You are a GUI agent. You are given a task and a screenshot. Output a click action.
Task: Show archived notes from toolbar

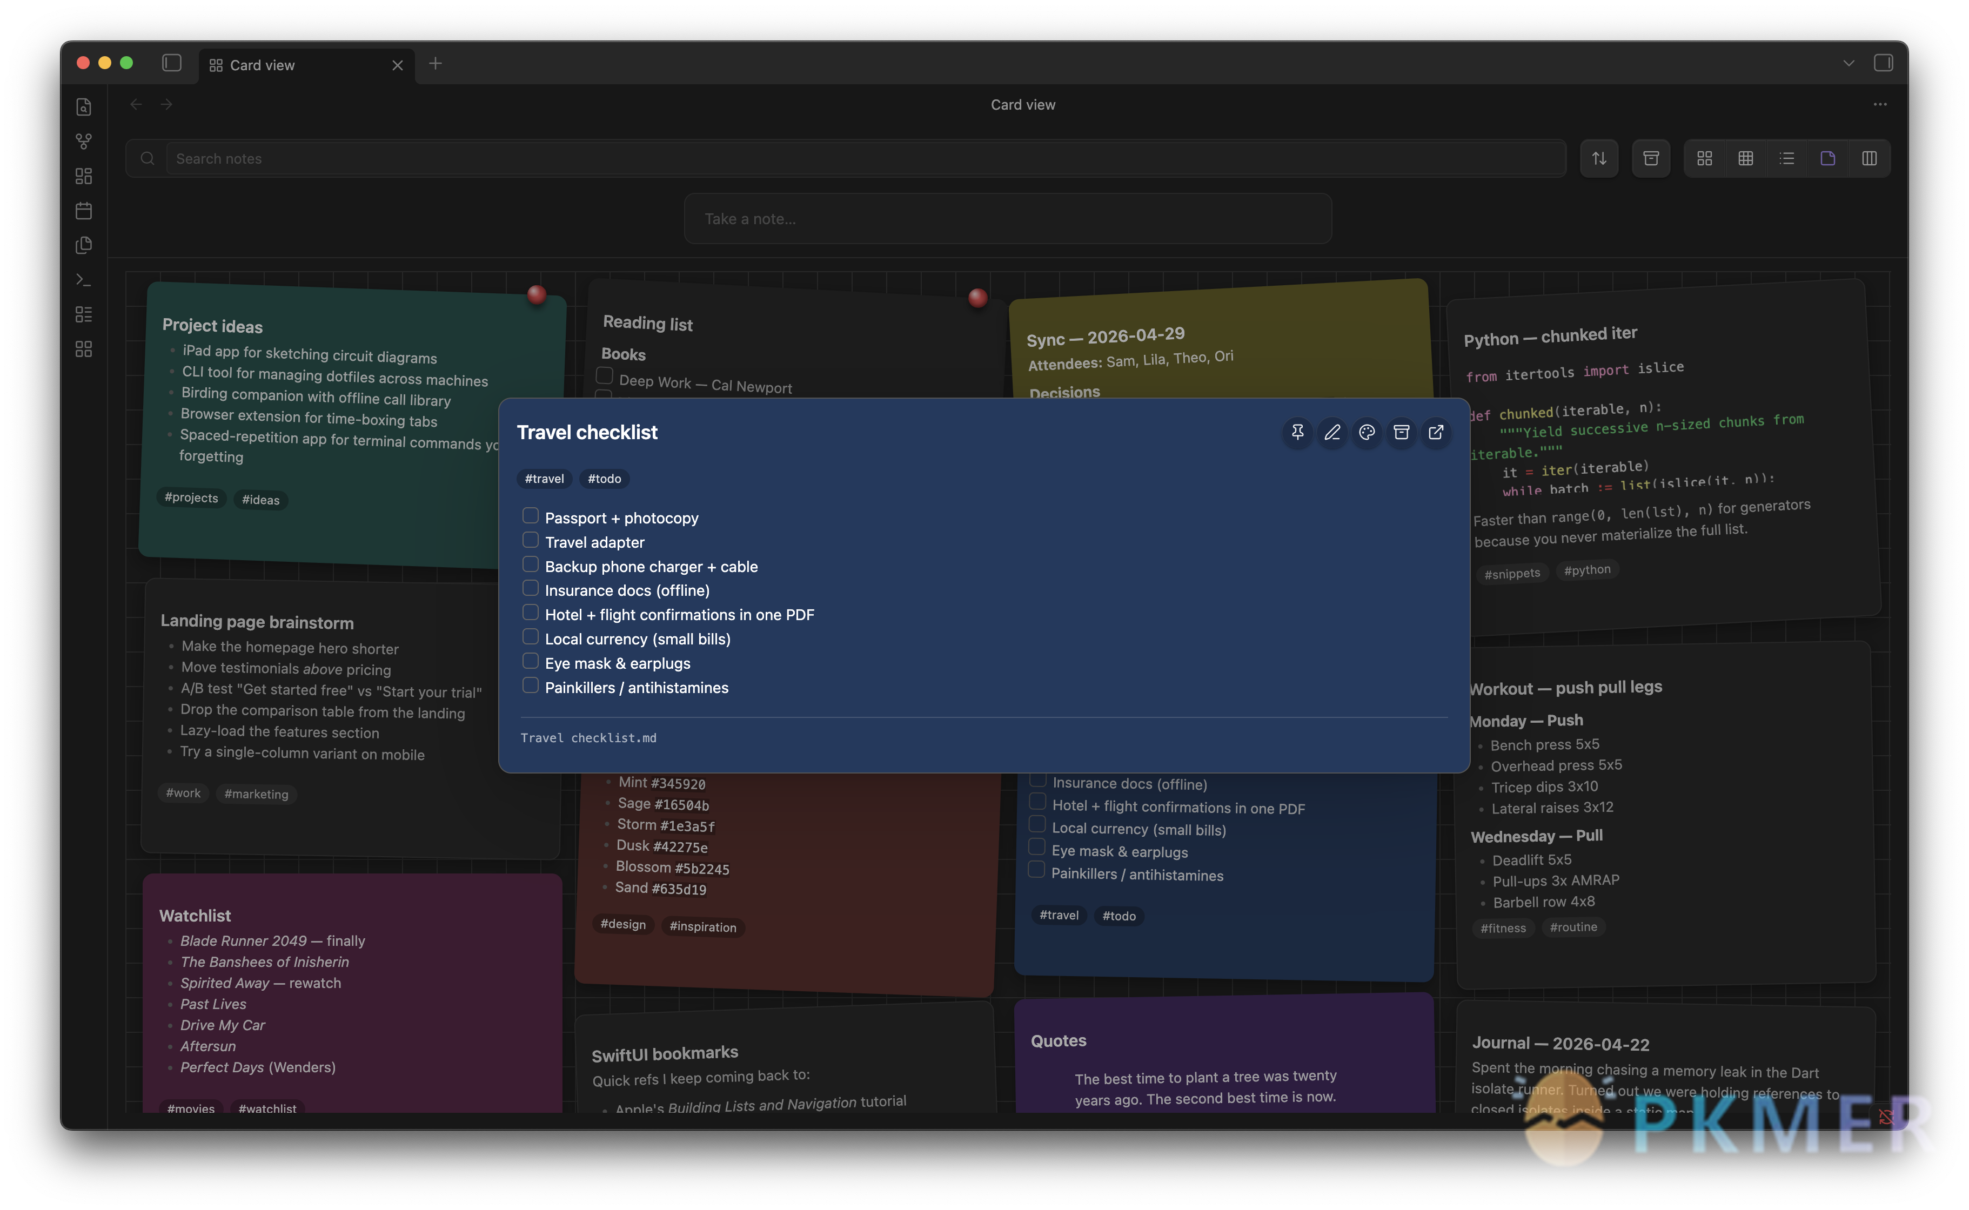coord(1650,158)
